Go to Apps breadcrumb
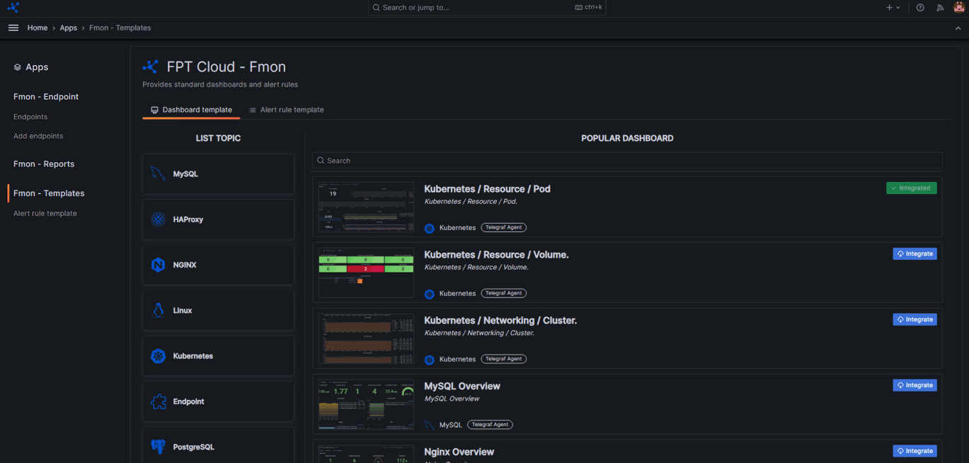This screenshot has height=463, width=969. 69,28
